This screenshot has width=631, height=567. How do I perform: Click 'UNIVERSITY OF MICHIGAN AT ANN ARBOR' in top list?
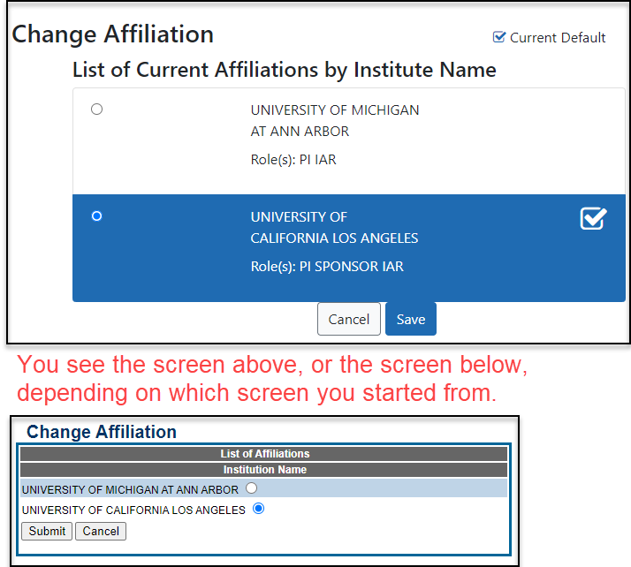[x=335, y=121]
